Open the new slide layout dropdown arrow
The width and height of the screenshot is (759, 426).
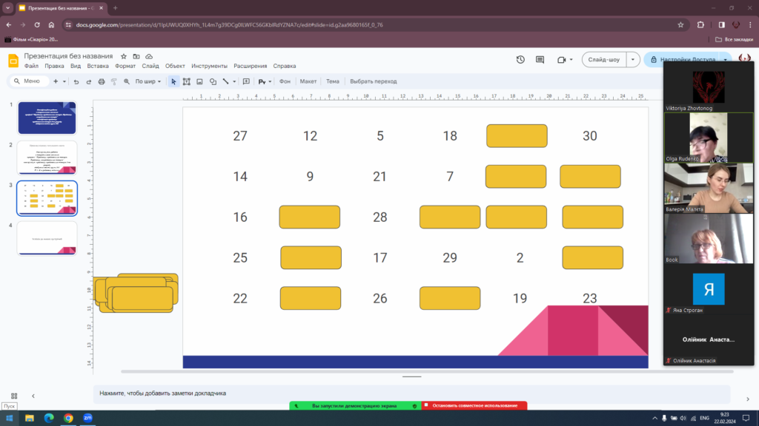(64, 81)
